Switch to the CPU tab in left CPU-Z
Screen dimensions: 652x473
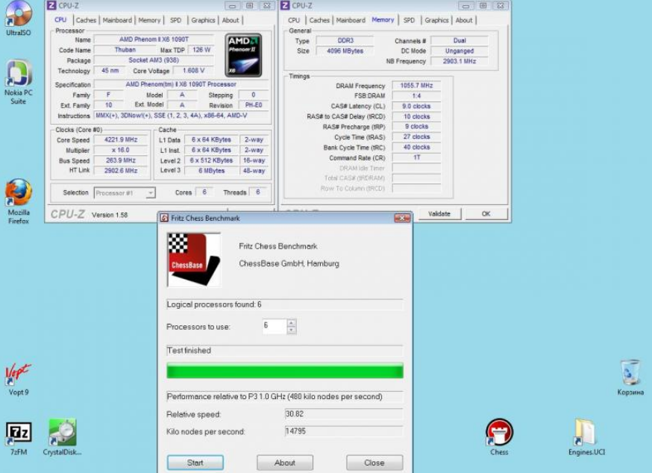point(60,20)
